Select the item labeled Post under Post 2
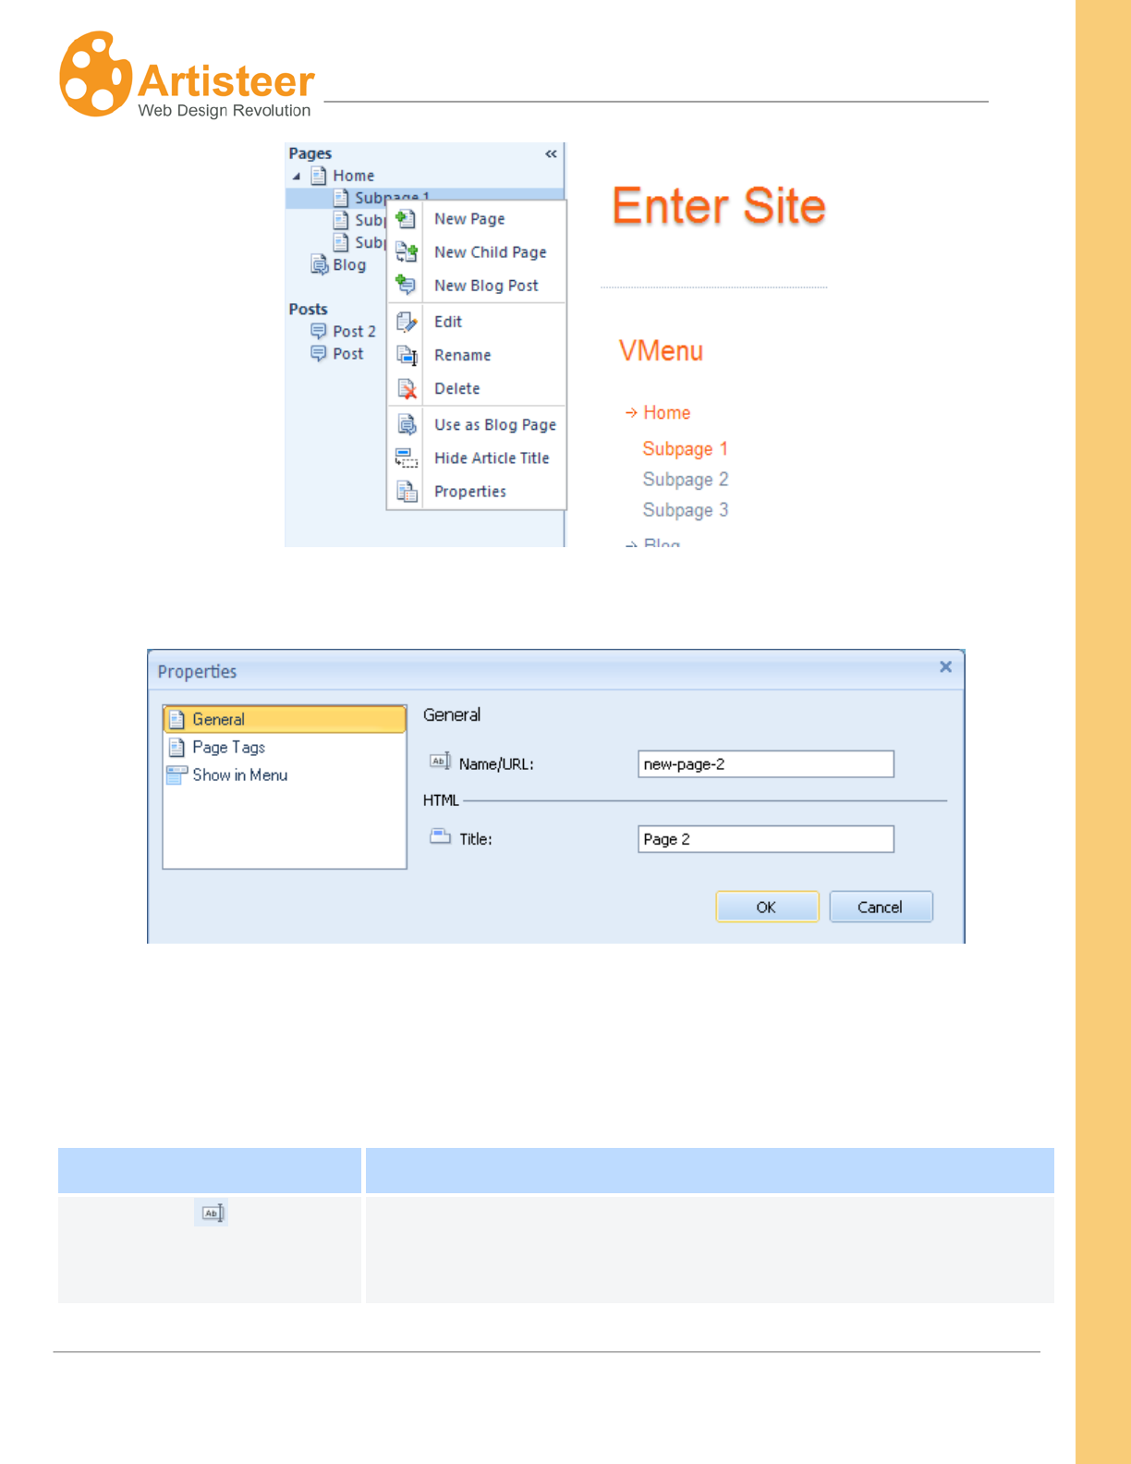The width and height of the screenshot is (1131, 1464). pyautogui.click(x=348, y=354)
